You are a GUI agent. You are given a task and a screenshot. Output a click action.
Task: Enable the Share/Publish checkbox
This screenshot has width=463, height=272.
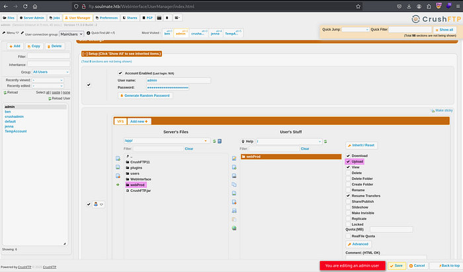[x=348, y=201]
